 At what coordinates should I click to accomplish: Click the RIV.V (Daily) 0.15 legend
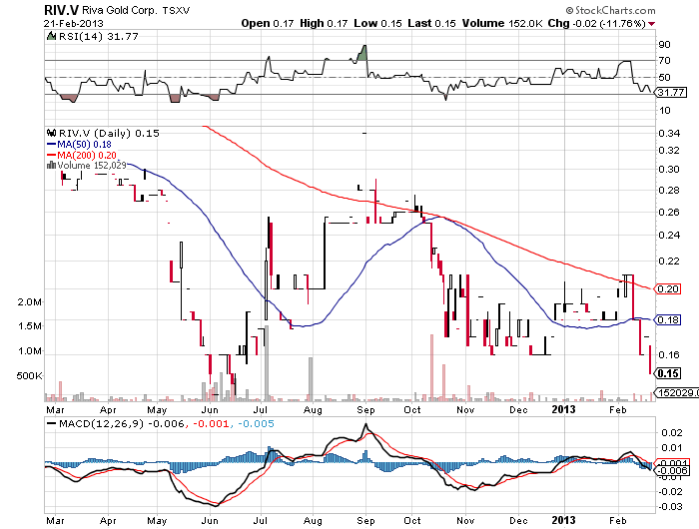pyautogui.click(x=109, y=134)
